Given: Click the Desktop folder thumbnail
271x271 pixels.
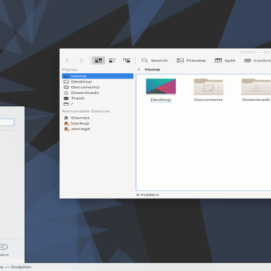Looking at the screenshot, I should (161, 87).
